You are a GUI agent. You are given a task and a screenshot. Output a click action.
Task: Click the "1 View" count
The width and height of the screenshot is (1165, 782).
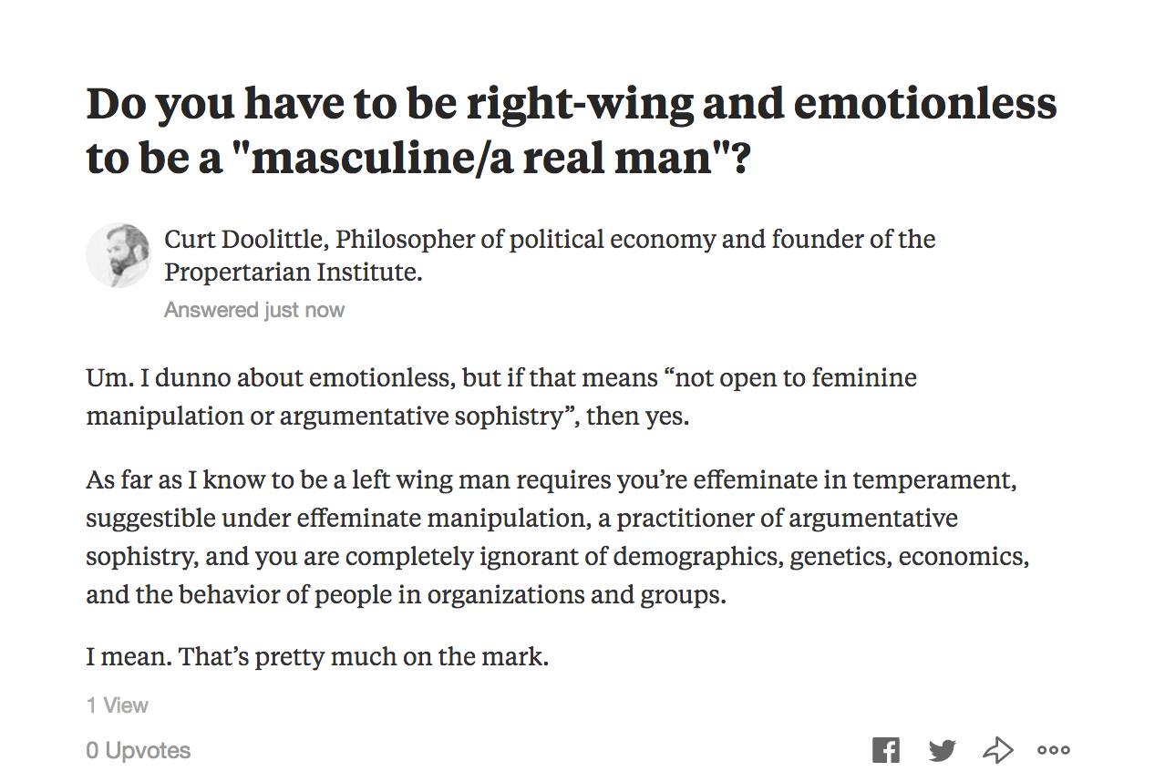118,705
